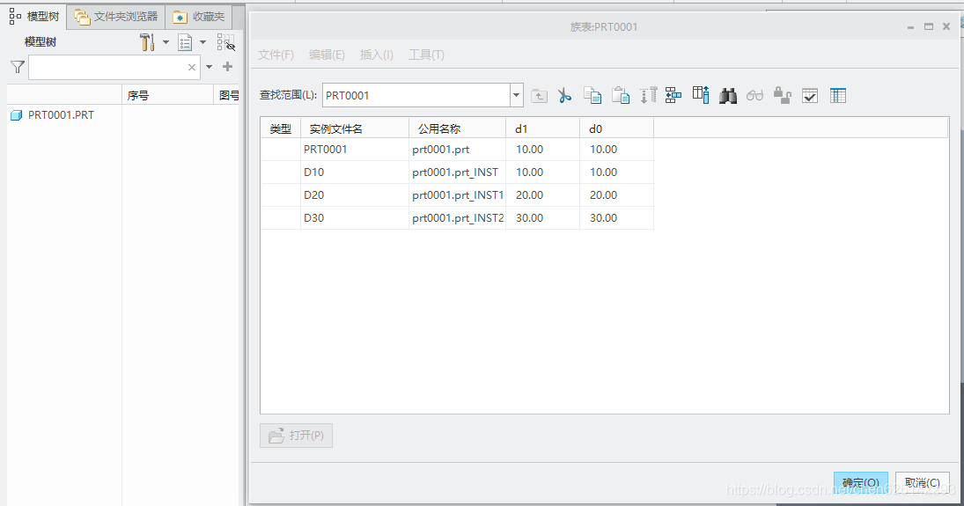This screenshot has height=506, width=964.
Task: Click the d0 value 30.00 in D30 row
Action: click(616, 217)
